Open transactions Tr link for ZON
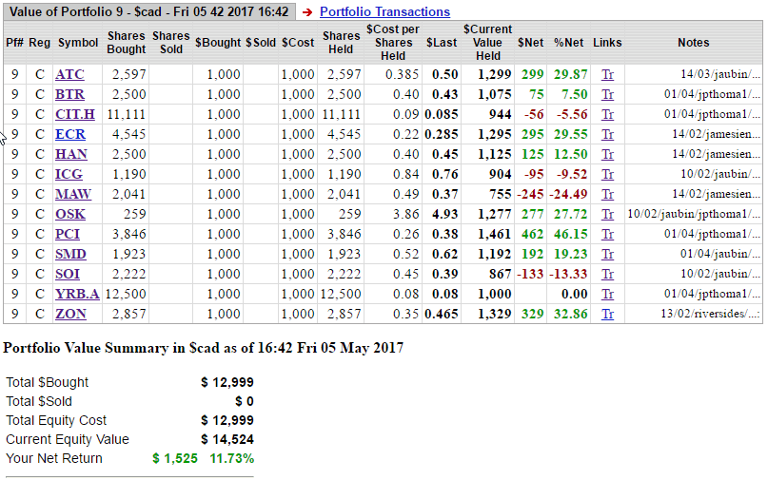768x480 pixels. (607, 314)
